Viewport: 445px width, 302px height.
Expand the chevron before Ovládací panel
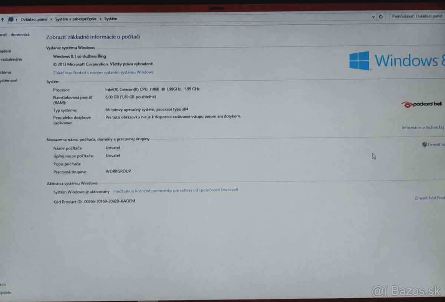click(x=17, y=19)
